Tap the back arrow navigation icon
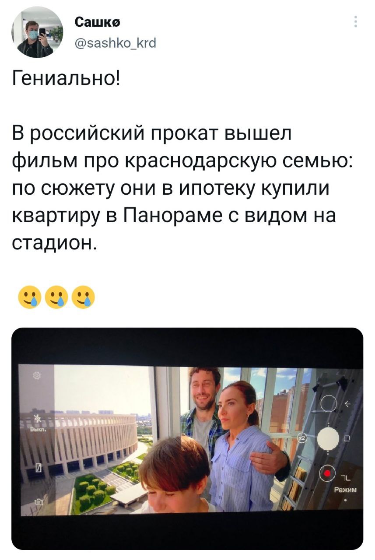 click(348, 403)
